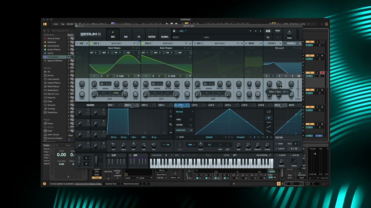Select Drums in Ableton browser library
Viewport: 371px width, 208px height.
tap(50, 75)
